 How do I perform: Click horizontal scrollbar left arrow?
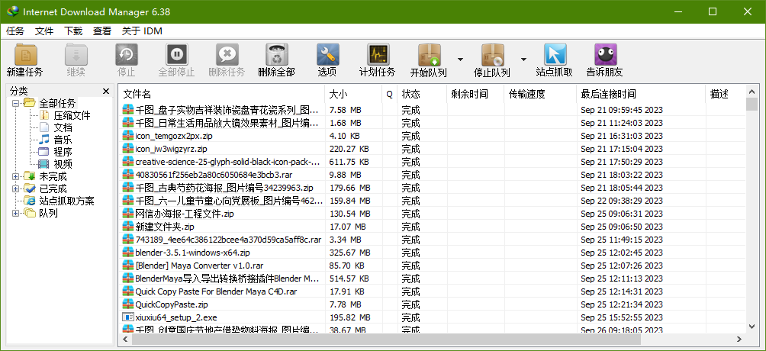click(x=126, y=339)
